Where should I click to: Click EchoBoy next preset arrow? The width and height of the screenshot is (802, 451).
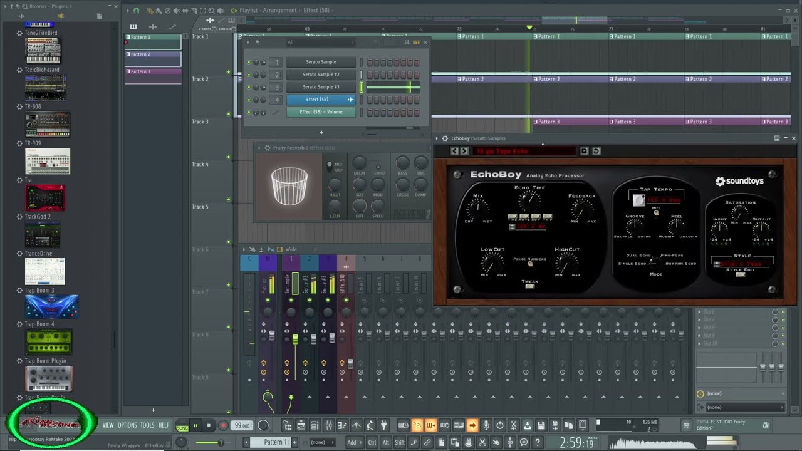click(x=464, y=151)
